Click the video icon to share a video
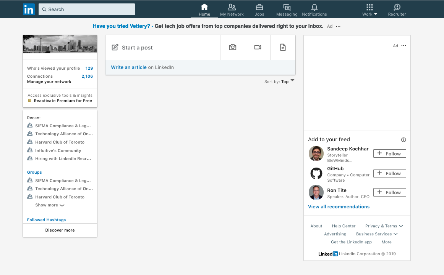Image resolution: width=444 pixels, height=275 pixels. click(x=258, y=47)
